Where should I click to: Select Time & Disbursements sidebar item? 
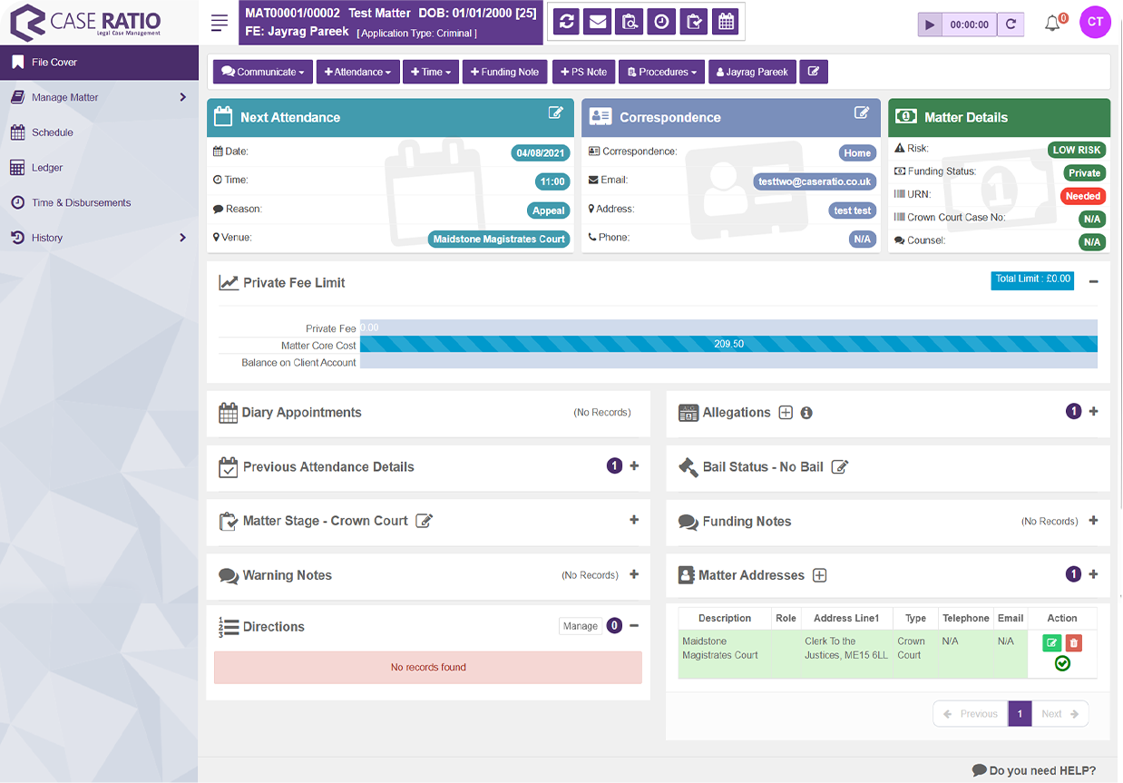pyautogui.click(x=81, y=203)
